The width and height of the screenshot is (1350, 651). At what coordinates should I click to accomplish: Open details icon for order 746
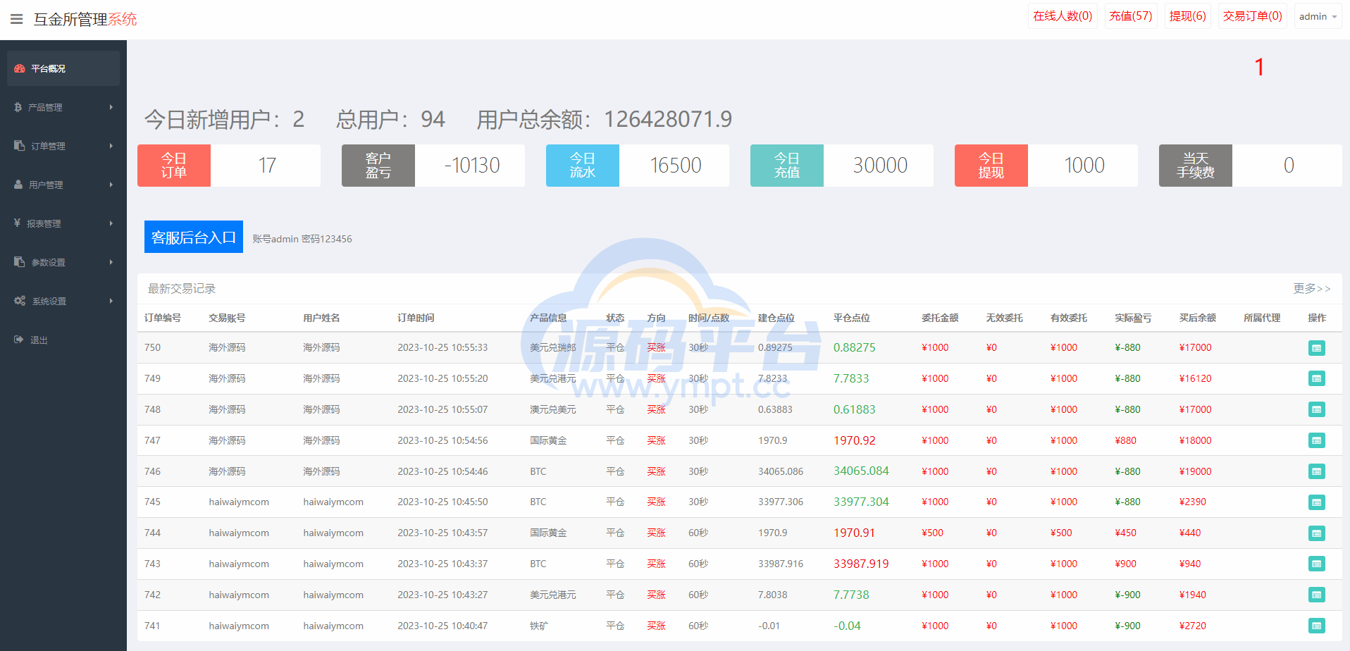point(1316,471)
